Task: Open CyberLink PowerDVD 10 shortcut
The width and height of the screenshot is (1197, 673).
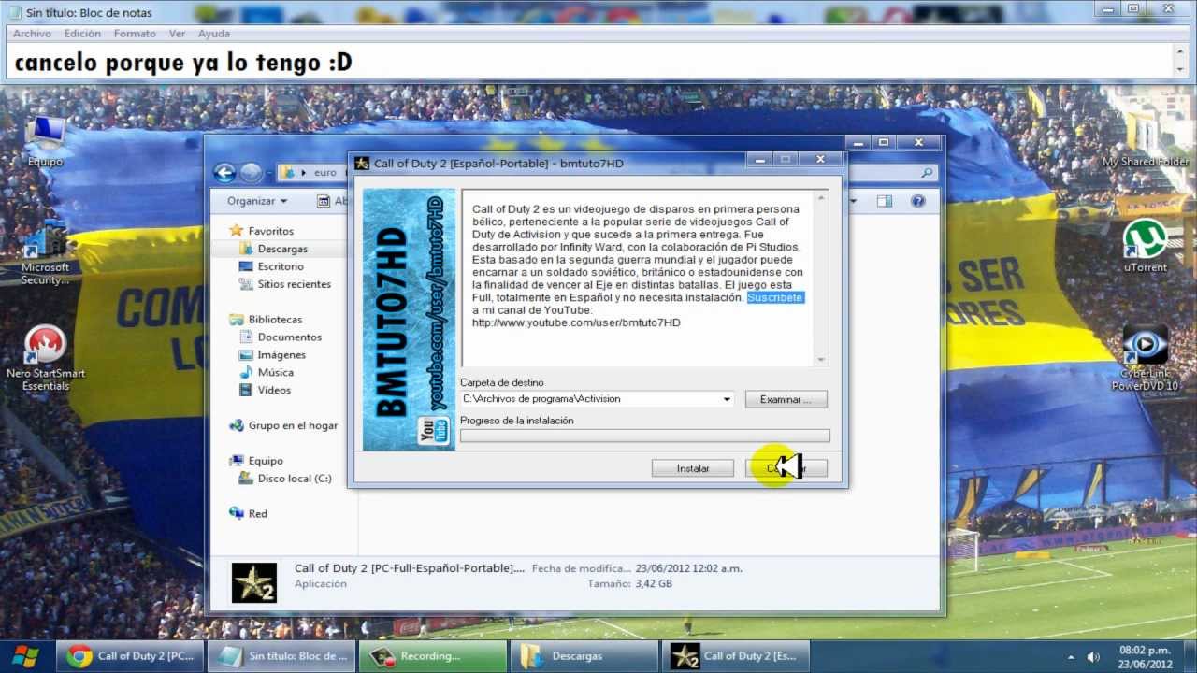Action: pyautogui.click(x=1145, y=359)
